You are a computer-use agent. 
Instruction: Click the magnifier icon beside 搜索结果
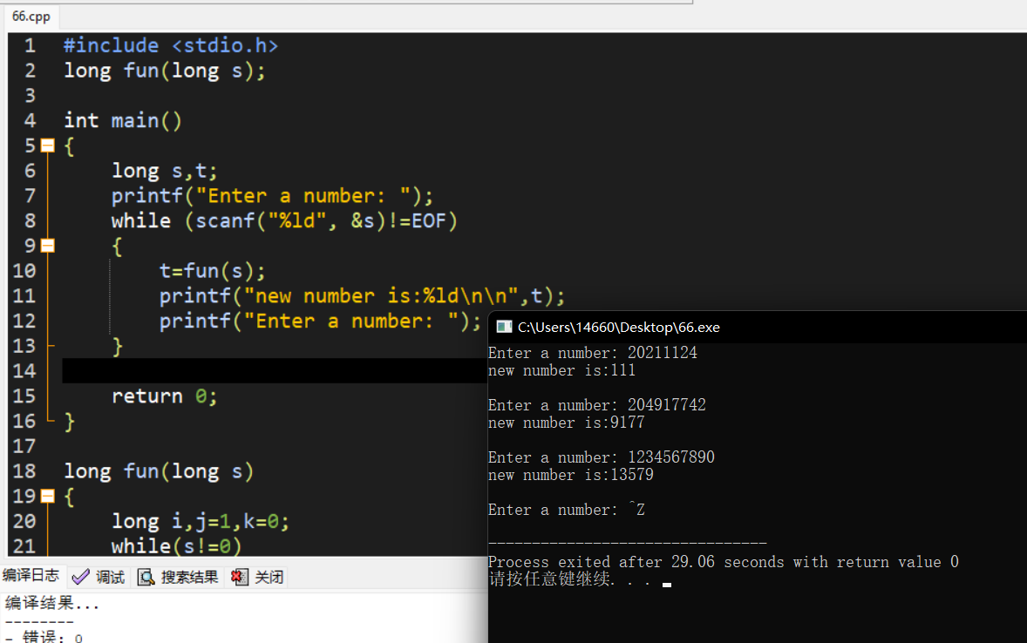coord(146,577)
